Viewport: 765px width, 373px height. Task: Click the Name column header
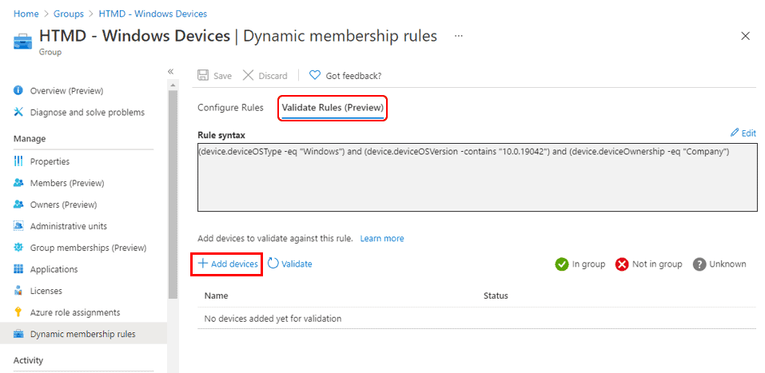pyautogui.click(x=216, y=296)
